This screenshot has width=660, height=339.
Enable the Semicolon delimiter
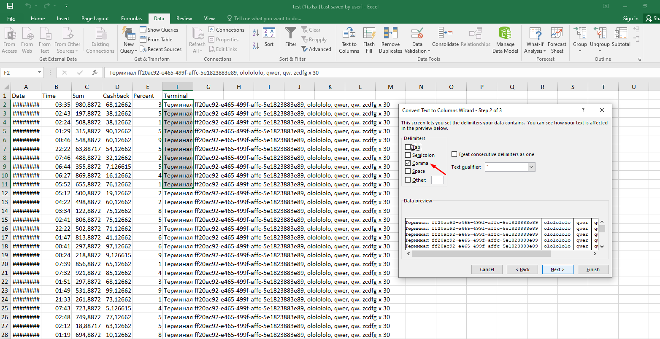tap(408, 155)
